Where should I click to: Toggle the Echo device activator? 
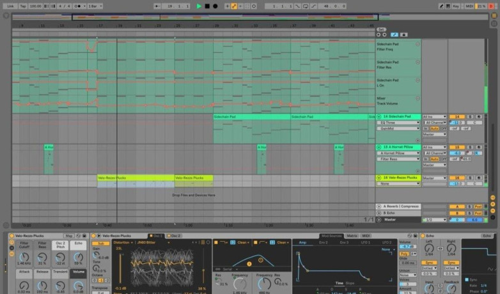click(423, 236)
